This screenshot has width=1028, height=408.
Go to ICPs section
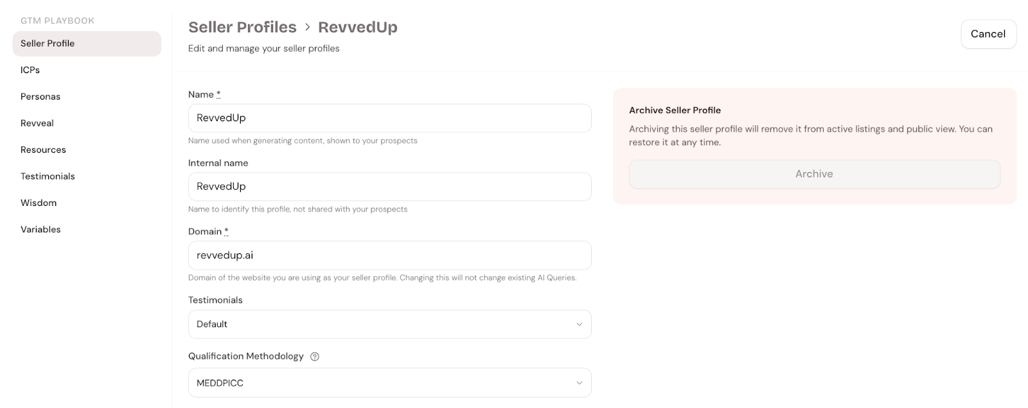[x=30, y=70]
